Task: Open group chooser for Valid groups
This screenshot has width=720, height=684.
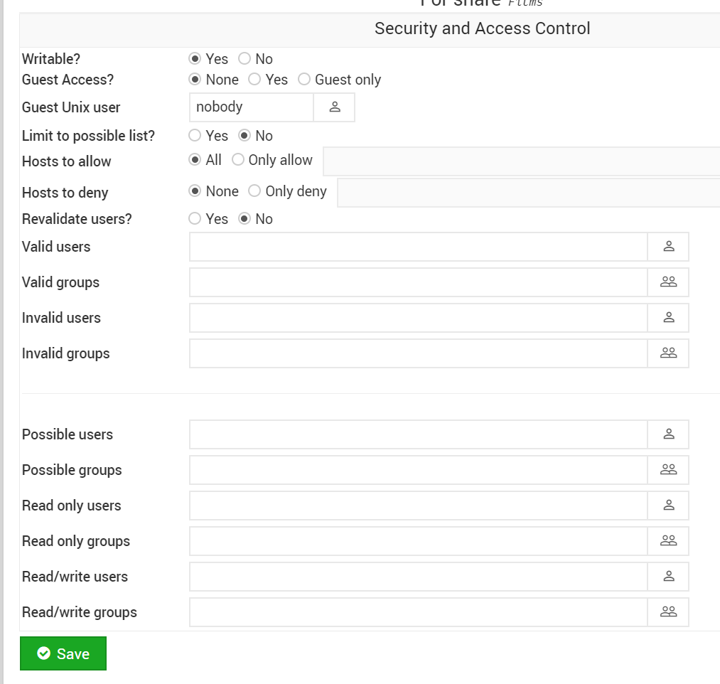Action: pos(668,282)
